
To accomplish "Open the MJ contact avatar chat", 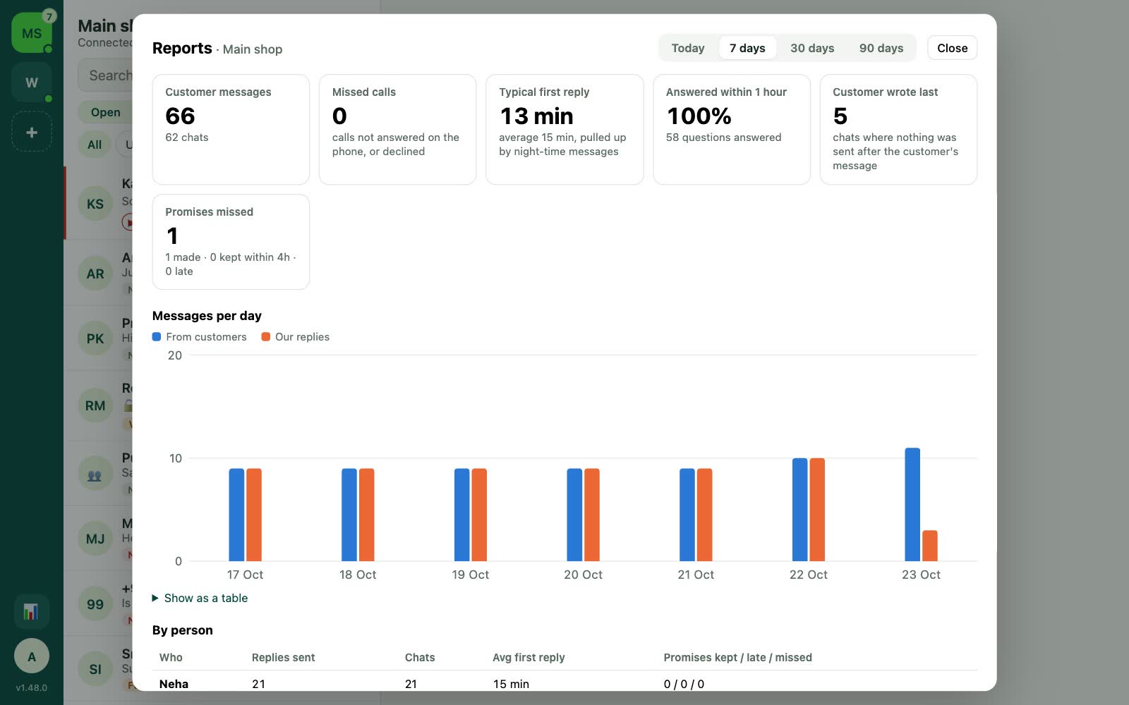I will point(95,539).
